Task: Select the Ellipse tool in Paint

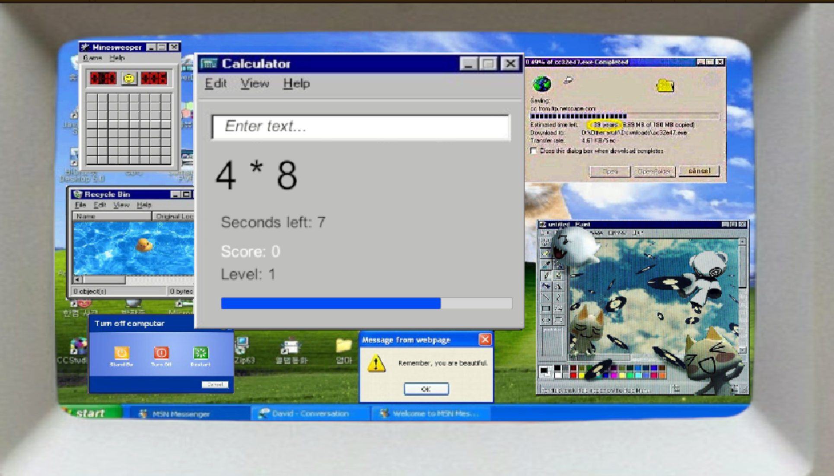Action: click(x=545, y=320)
